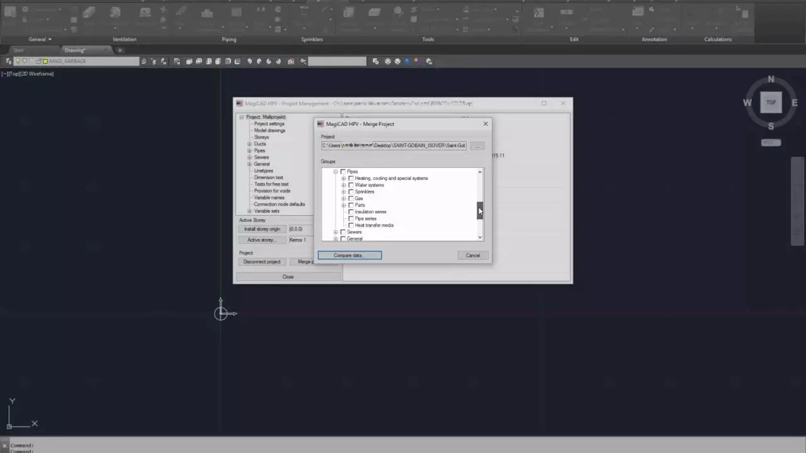Open the General ribbon panel dropdown
Screen dimensions: 806x453
click(x=40, y=39)
